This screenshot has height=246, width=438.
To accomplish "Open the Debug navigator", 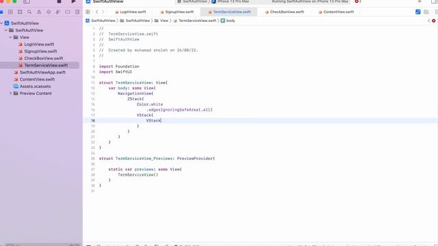I will (x=57, y=12).
